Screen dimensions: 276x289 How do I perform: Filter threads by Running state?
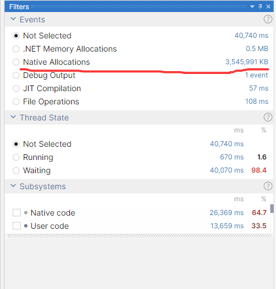click(x=16, y=157)
